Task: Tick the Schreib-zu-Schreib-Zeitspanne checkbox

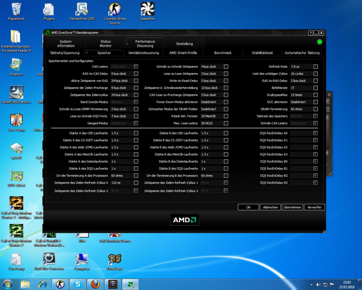Action: tap(226, 67)
